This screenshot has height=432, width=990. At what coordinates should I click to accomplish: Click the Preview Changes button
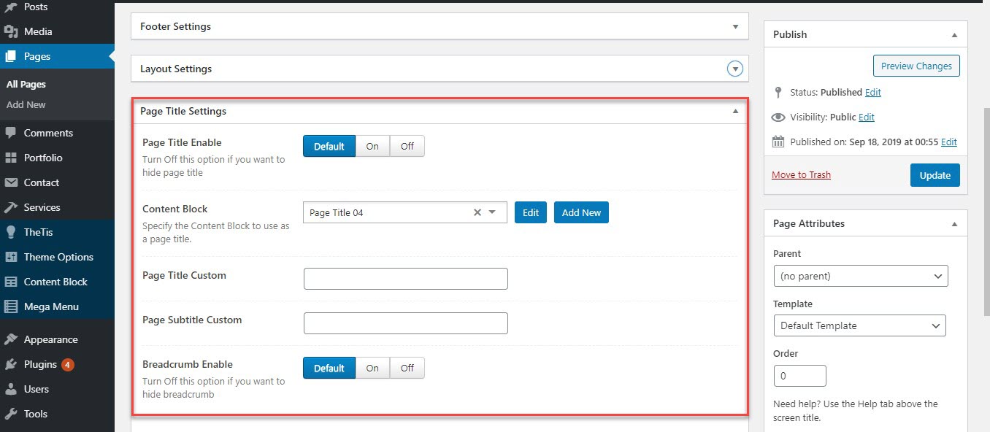click(916, 66)
